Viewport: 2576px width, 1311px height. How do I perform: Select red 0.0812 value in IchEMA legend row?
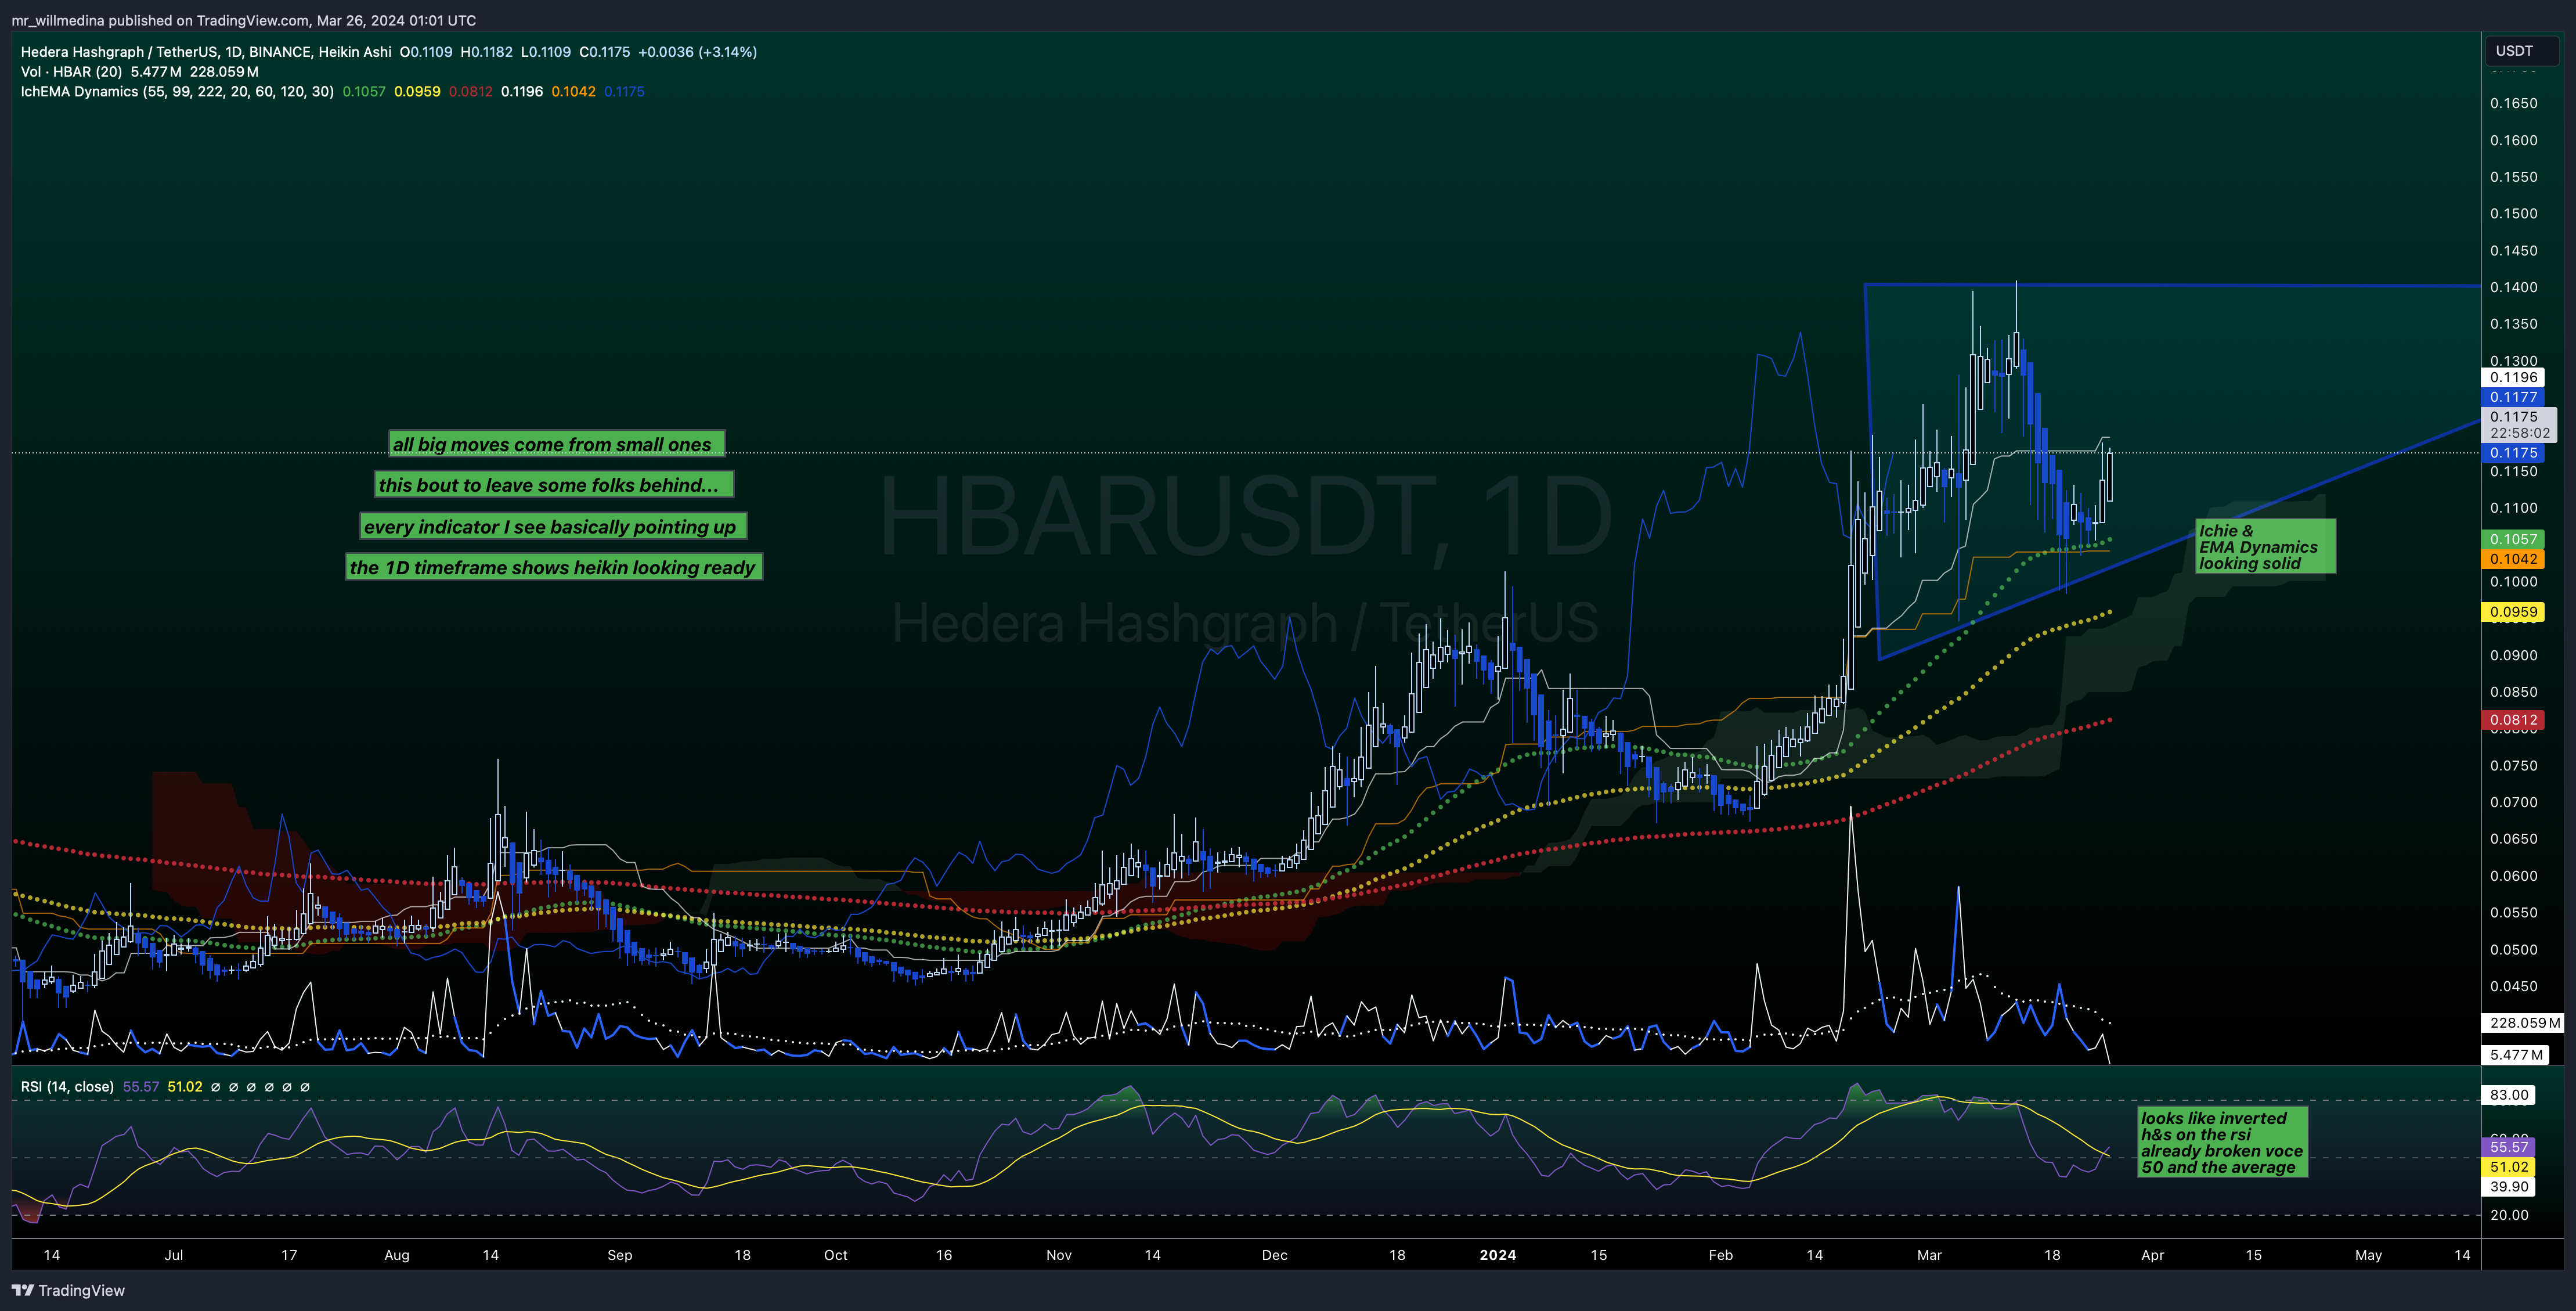(x=471, y=91)
